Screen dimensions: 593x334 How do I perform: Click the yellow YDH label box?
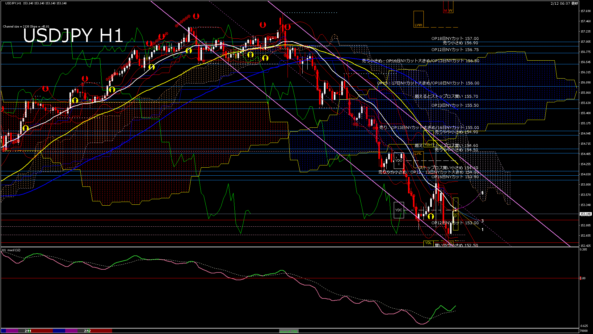(428, 145)
